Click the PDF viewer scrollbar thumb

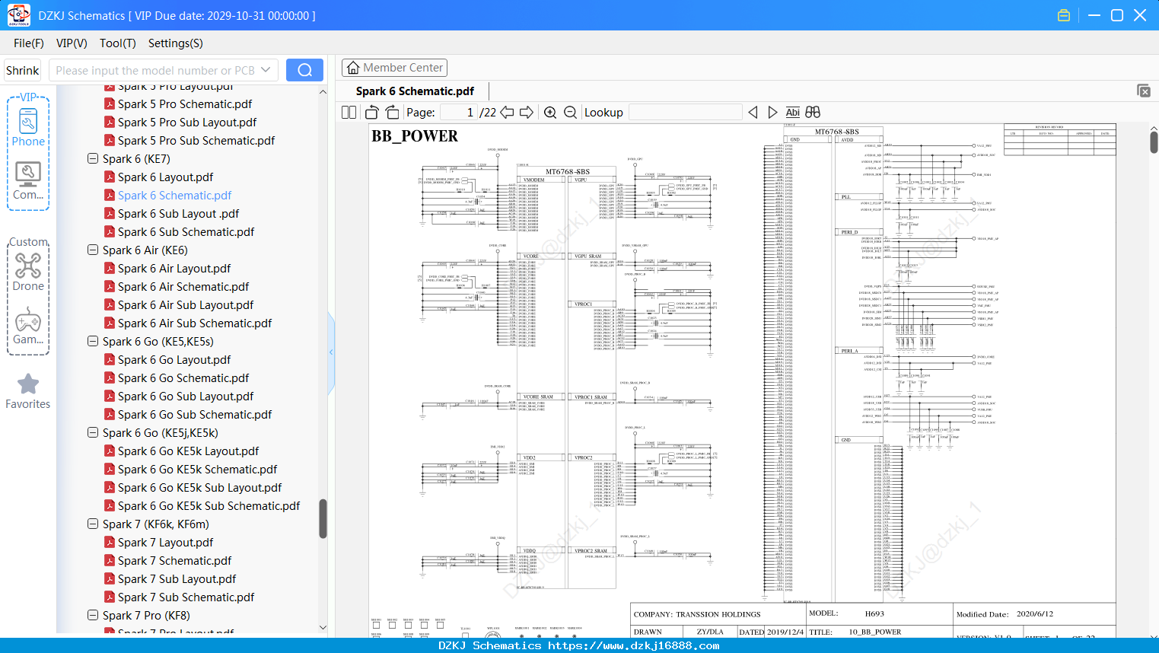click(1154, 142)
